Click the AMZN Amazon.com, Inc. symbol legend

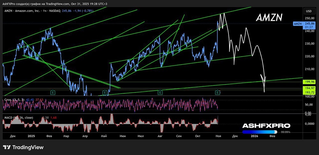coord(32,11)
